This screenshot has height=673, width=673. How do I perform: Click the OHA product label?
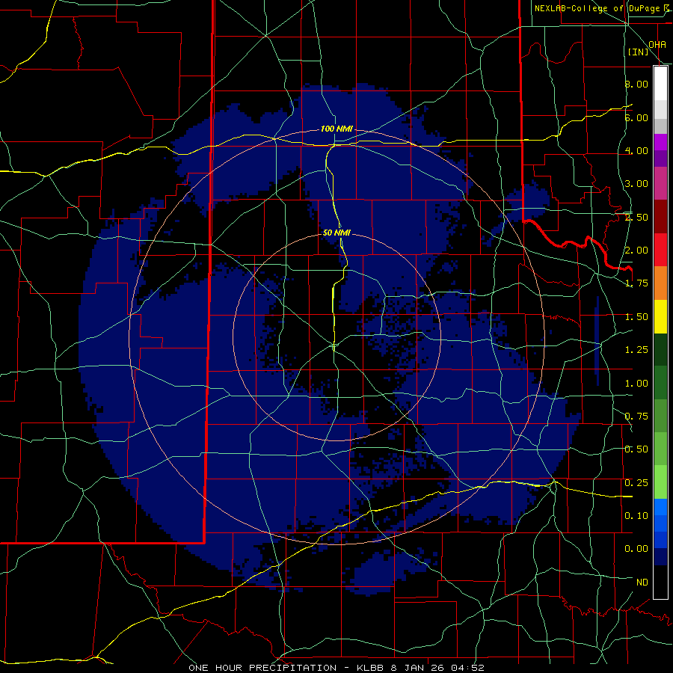click(657, 44)
